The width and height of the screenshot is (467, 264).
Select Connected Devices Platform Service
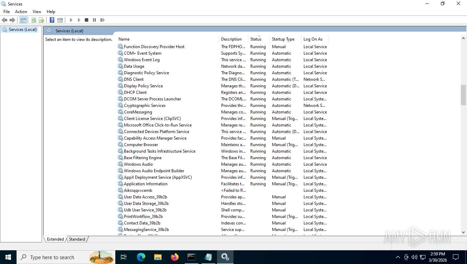pyautogui.click(x=223, y=132)
